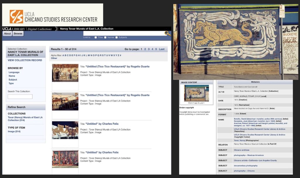300x178 pixels.
Task: Click the magnifying glass search icon
Action: [168, 33]
